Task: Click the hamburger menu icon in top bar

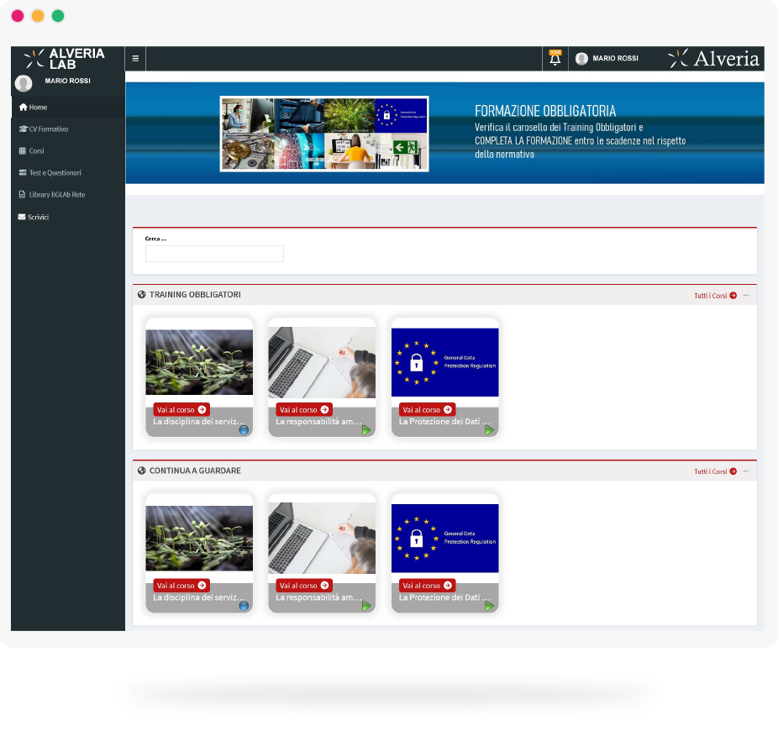Action: pyautogui.click(x=135, y=59)
